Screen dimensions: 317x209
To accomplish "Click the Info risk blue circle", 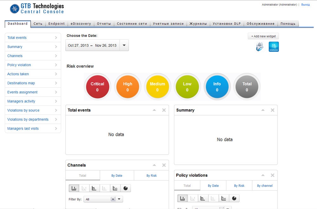I will coord(217,87).
